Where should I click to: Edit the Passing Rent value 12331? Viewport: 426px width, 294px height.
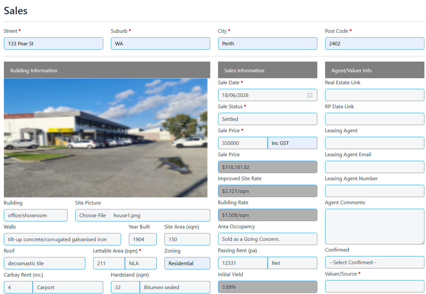click(243, 263)
